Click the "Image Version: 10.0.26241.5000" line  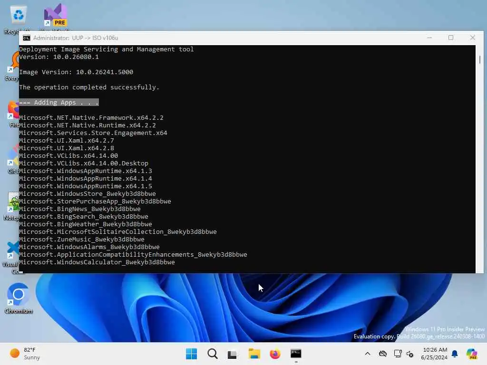pos(76,72)
